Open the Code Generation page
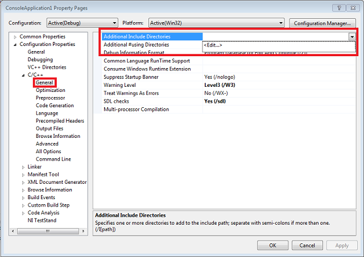This screenshot has height=257, width=364. [x=55, y=106]
